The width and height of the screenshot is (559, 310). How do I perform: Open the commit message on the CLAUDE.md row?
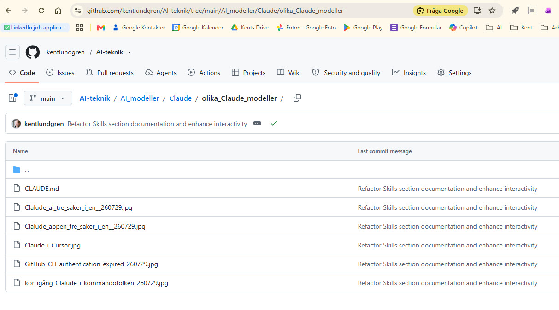[x=447, y=189]
